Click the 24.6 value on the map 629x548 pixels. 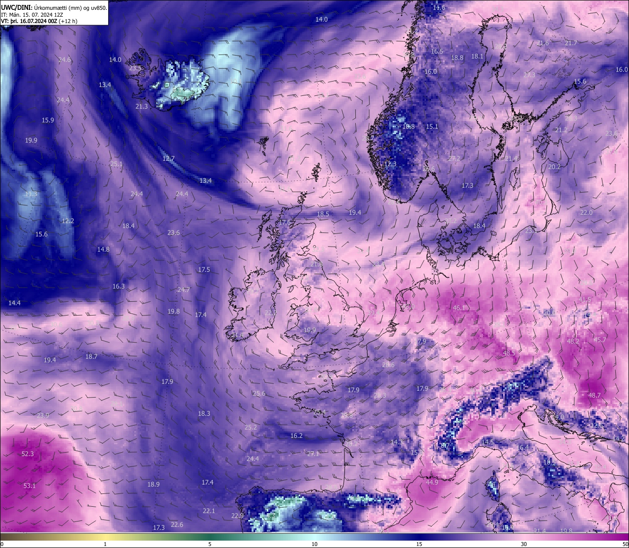(x=64, y=59)
